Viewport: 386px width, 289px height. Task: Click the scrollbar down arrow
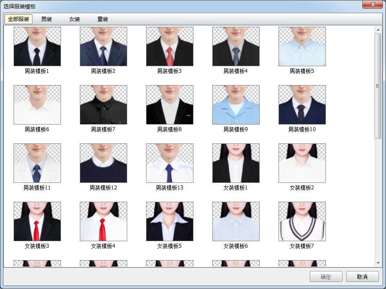point(378,263)
